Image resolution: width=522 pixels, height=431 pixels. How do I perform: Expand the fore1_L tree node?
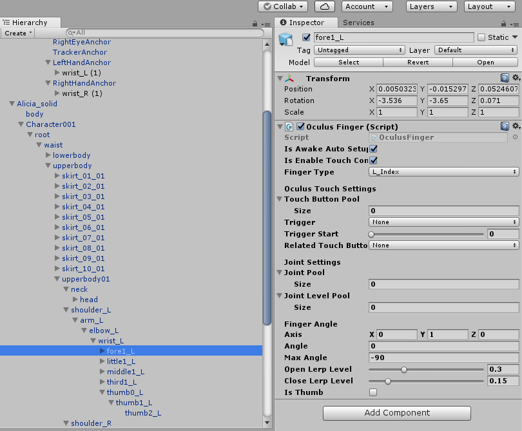(102, 350)
